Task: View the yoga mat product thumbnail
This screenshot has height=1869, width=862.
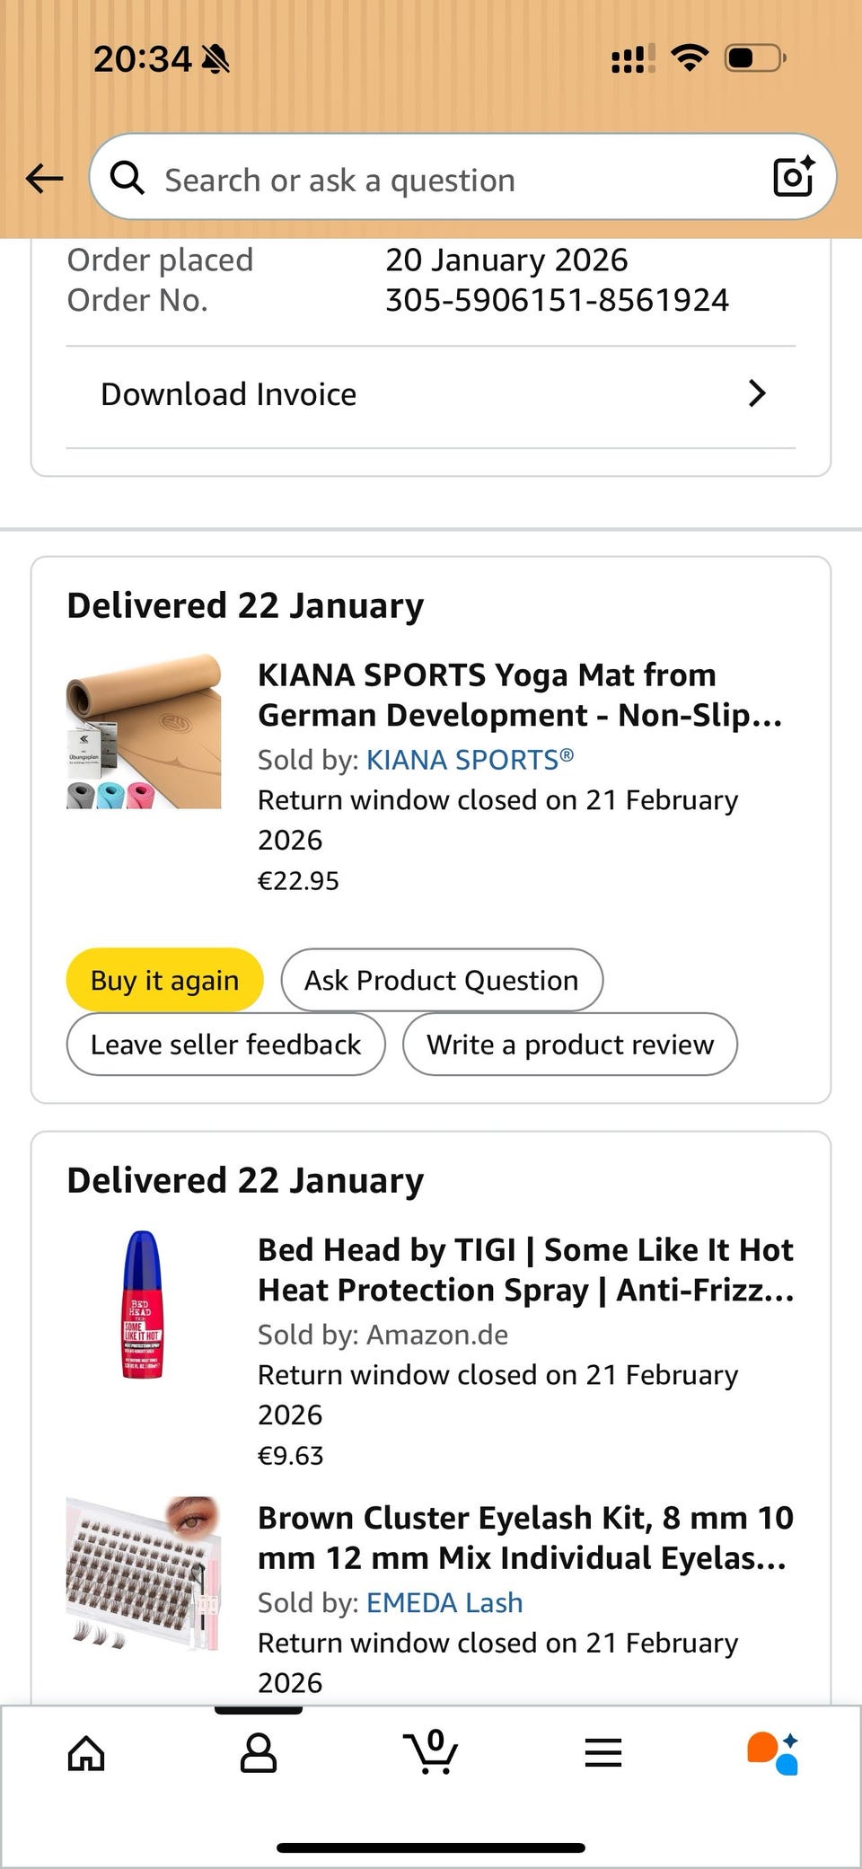Action: tap(144, 731)
